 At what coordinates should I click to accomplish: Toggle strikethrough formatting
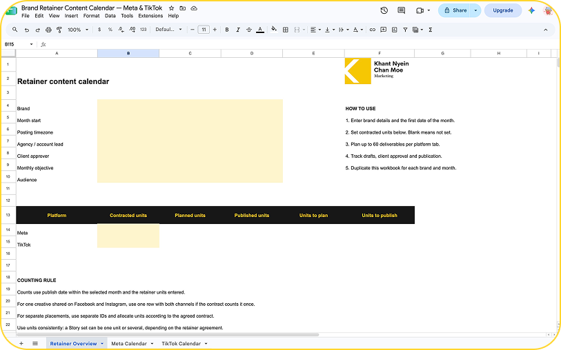[x=249, y=30]
